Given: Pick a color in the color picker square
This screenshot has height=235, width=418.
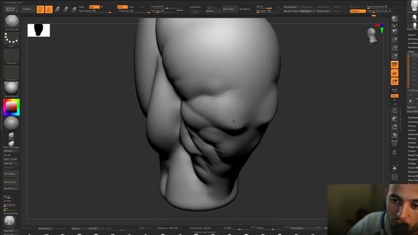Looking at the screenshot, I should click(x=12, y=107).
